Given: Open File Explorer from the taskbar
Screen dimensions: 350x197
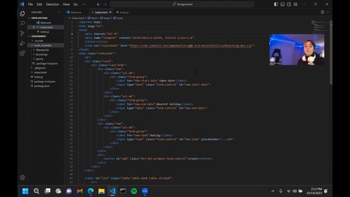Looking at the screenshot, I should point(101,191).
